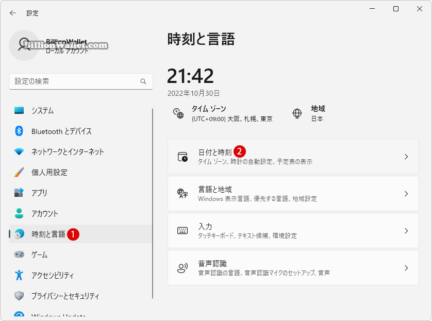Screen dimensions: 432x321
Task: Click the 21:42 clock display
Action: tap(190, 76)
